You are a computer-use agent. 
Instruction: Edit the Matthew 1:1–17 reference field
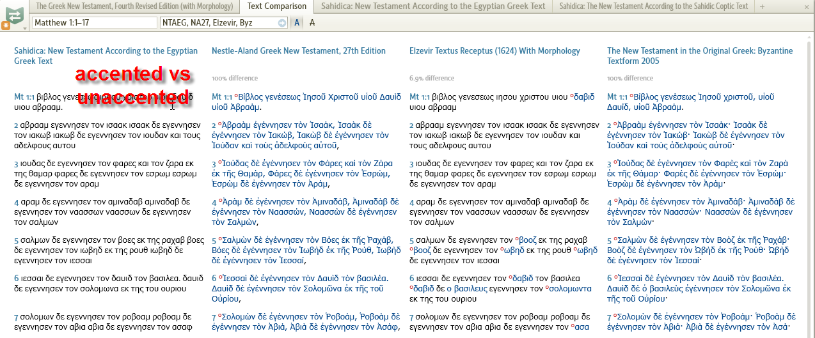pyautogui.click(x=95, y=23)
